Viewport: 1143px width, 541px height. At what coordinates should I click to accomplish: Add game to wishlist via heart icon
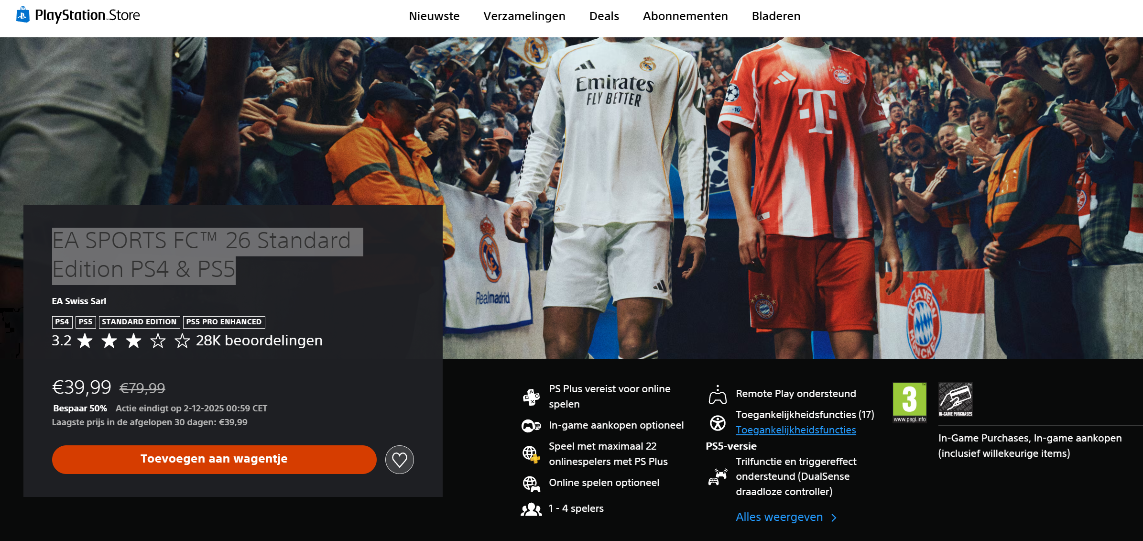(x=400, y=459)
